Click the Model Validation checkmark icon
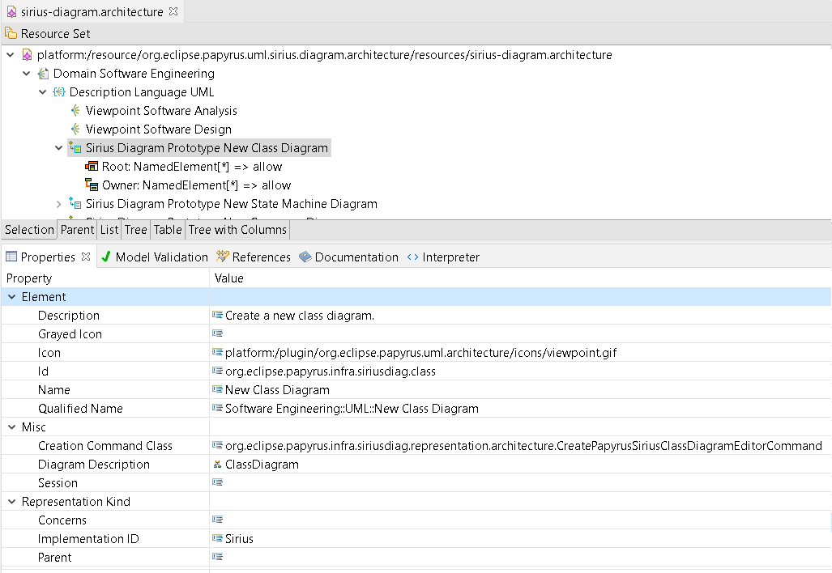 point(106,257)
